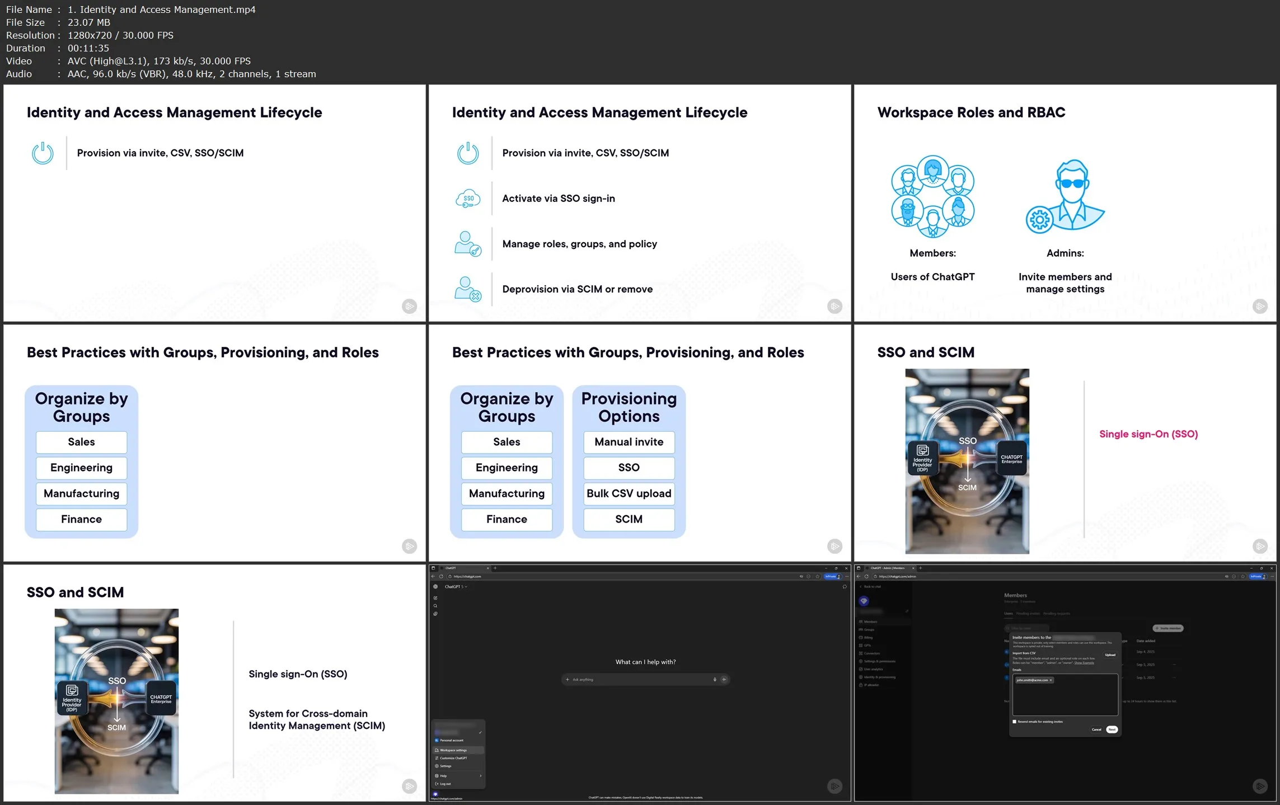The image size is (1280, 805).
Task: Remove john.smith@acme.com chip with its X
Action: pos(1051,680)
